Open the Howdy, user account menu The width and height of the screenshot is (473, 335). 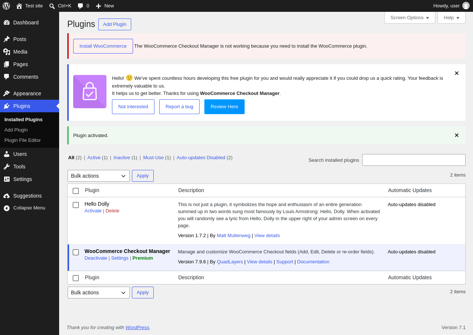(451, 6)
